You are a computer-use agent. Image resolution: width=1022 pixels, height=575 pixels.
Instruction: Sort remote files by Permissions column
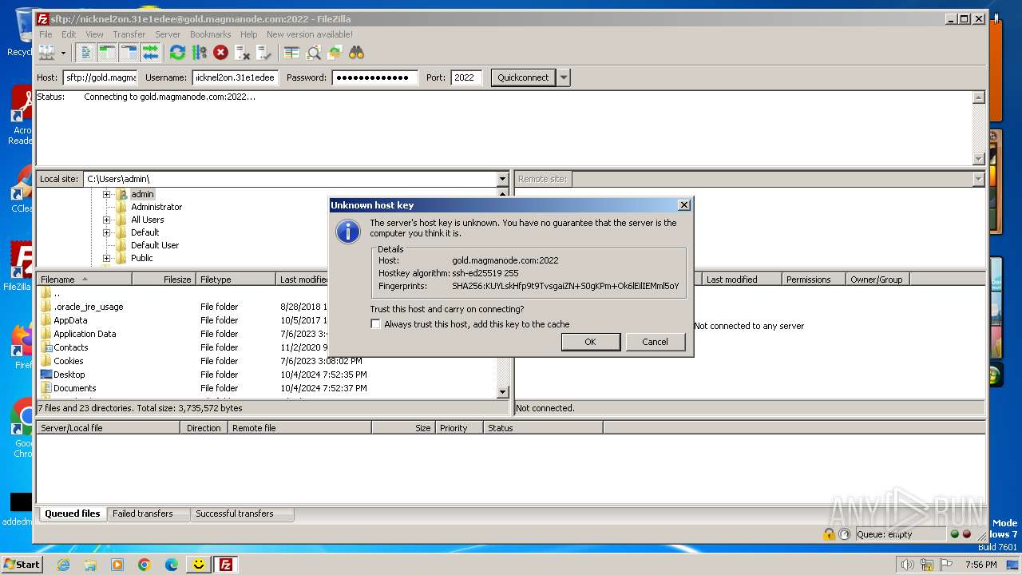[814, 280]
